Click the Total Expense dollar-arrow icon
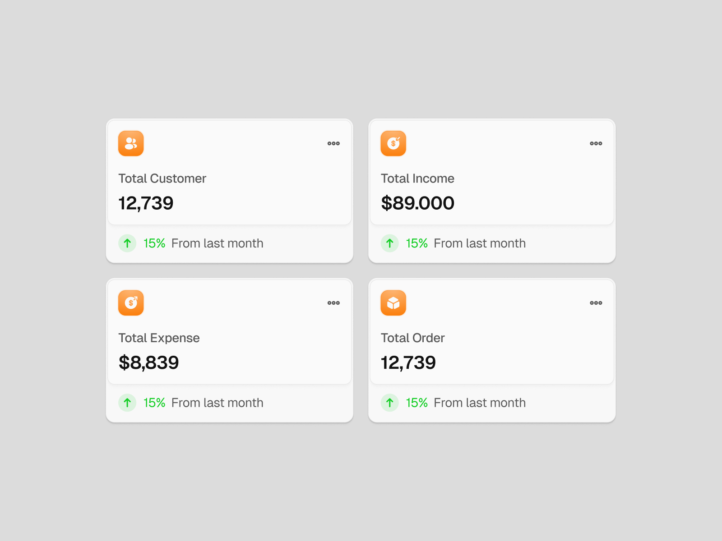Viewport: 722px width, 541px height. [x=130, y=303]
